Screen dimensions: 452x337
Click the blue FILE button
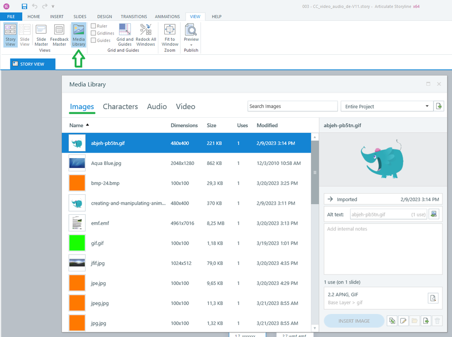point(11,17)
